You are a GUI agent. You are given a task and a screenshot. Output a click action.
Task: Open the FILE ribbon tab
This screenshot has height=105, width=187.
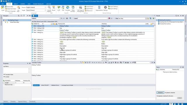3,4
